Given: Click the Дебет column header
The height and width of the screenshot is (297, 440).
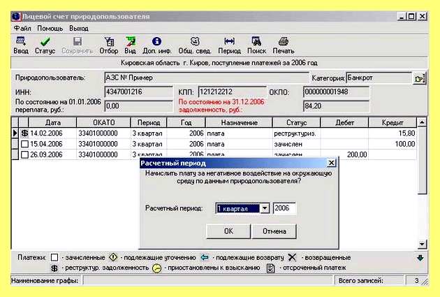Looking at the screenshot, I should point(344,123).
